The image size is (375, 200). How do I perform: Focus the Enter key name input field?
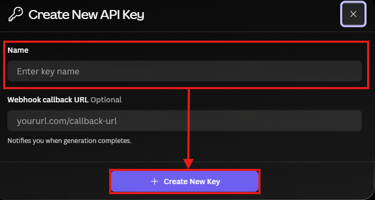[185, 71]
